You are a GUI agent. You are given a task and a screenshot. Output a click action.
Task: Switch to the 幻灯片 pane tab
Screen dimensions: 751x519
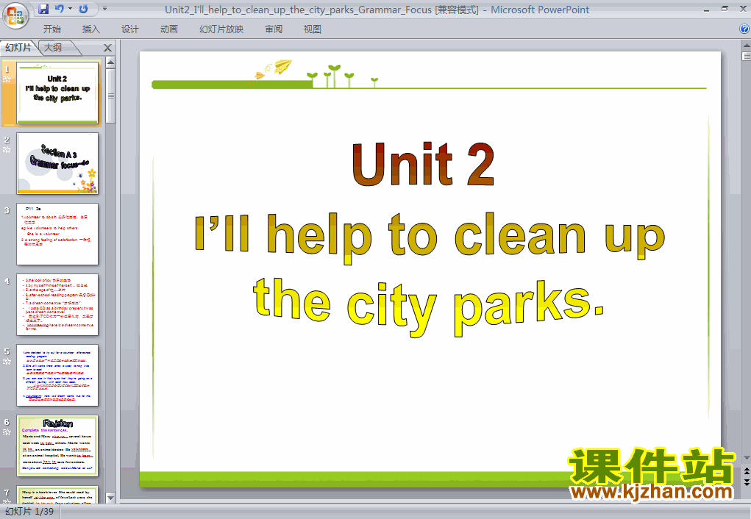point(18,47)
